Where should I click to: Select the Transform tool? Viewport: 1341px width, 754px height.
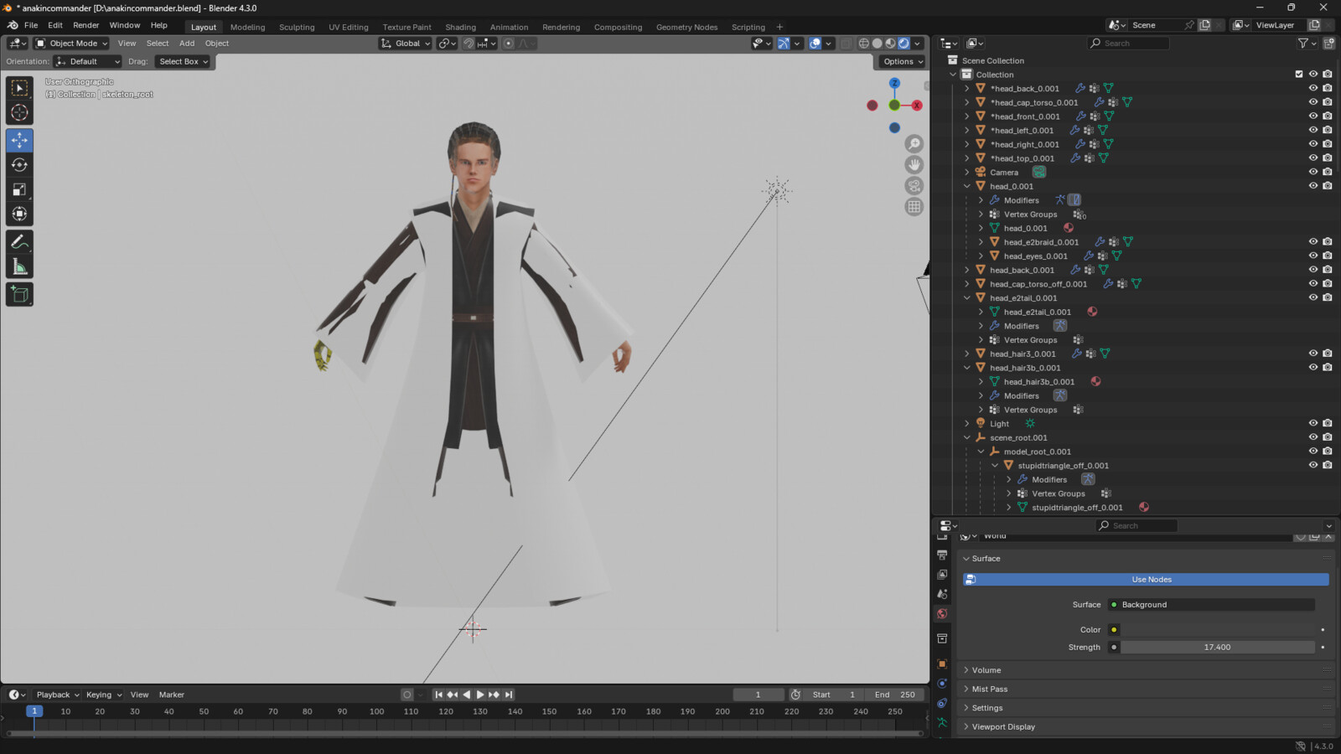click(x=19, y=214)
